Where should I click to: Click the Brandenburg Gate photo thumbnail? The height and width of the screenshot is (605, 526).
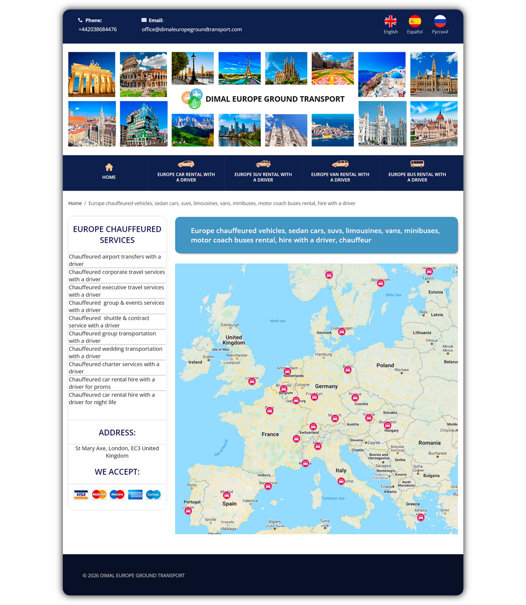coord(92,74)
